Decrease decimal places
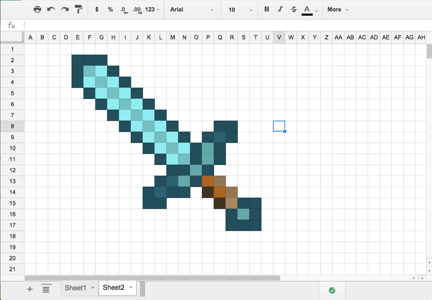Screen dimensions: 432x300 [x=123, y=9]
